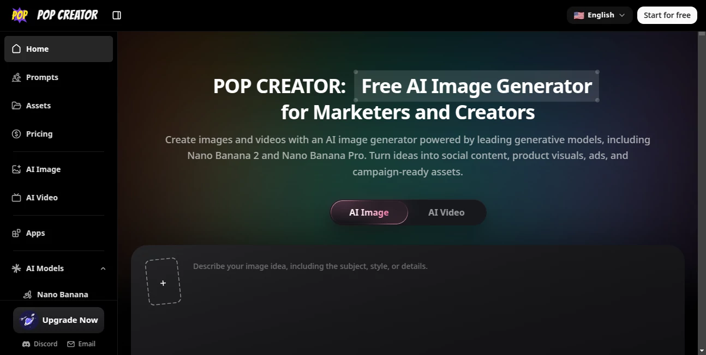Click the Assets folder icon

click(x=16, y=106)
